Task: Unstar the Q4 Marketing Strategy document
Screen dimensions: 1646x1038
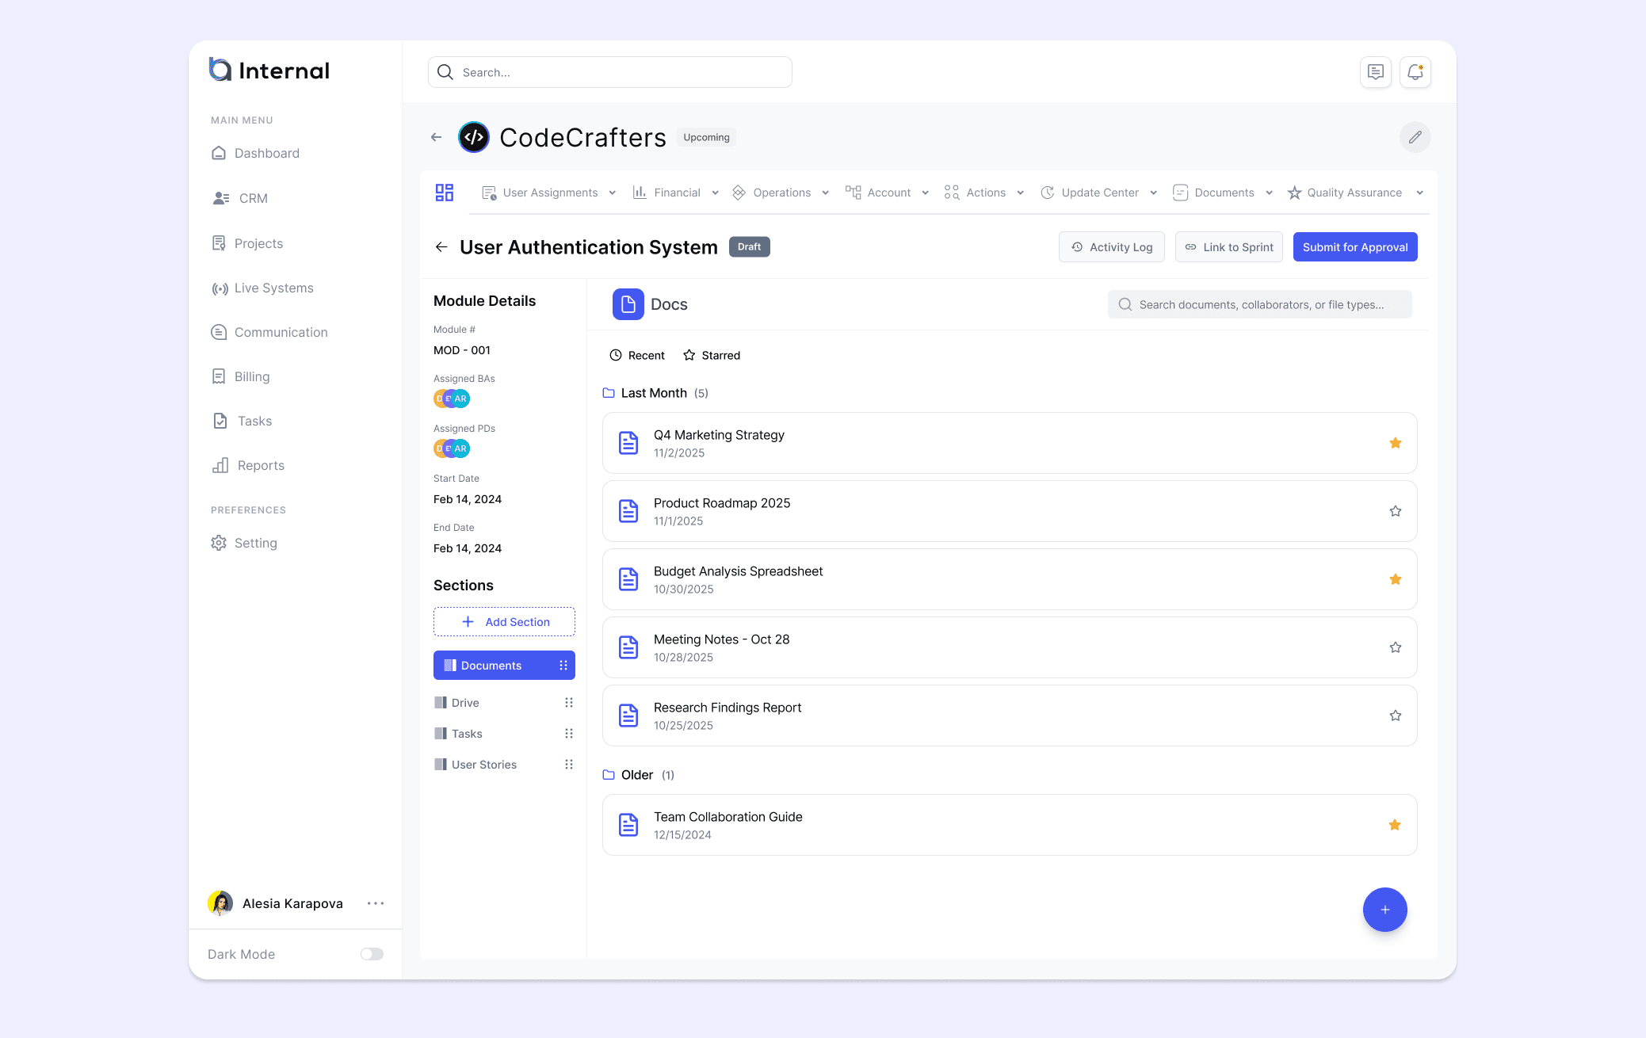Action: pos(1395,443)
